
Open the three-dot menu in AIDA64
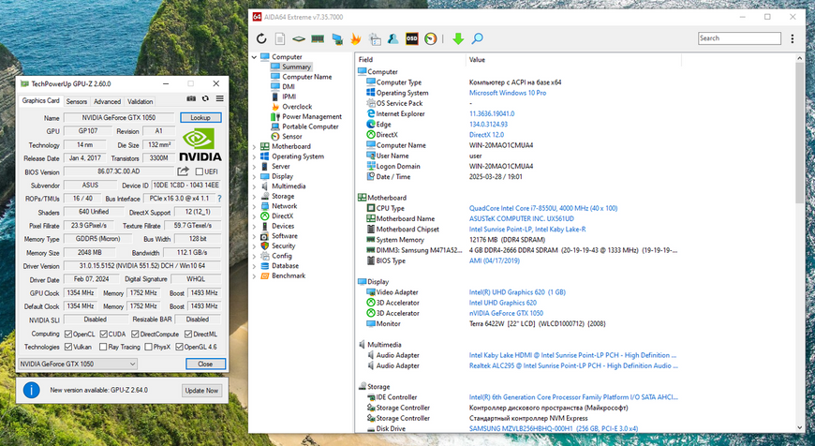tap(793, 38)
